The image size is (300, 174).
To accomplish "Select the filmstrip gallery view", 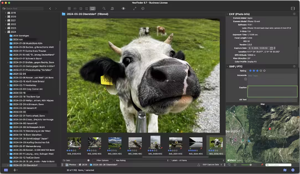I will [93, 9].
